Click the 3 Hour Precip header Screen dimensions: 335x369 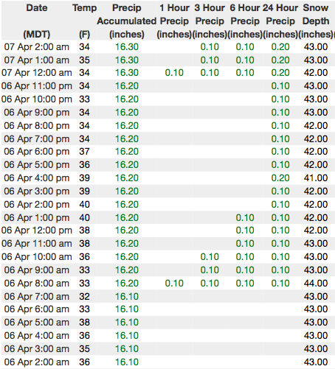tap(210, 21)
